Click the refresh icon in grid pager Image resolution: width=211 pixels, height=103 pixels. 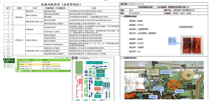point(43,71)
